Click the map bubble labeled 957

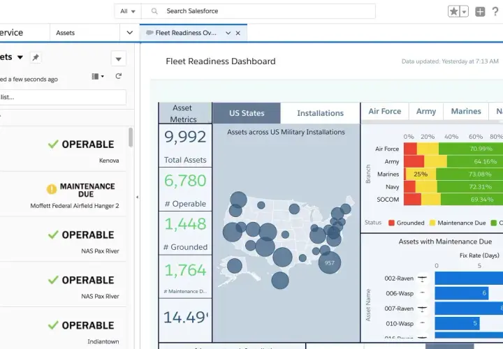330,262
